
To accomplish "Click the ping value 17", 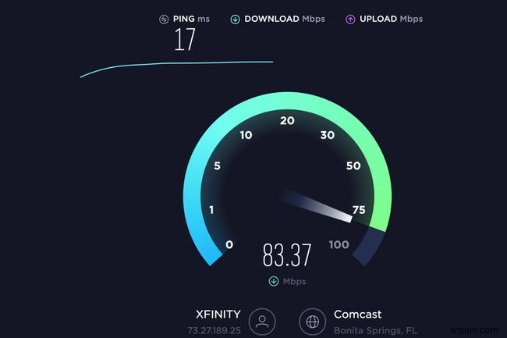I will tap(185, 39).
